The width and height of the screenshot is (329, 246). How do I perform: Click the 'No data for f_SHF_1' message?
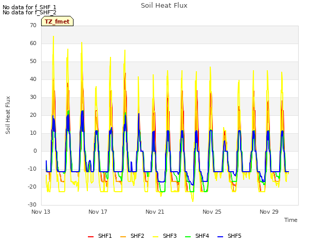click(x=29, y=7)
